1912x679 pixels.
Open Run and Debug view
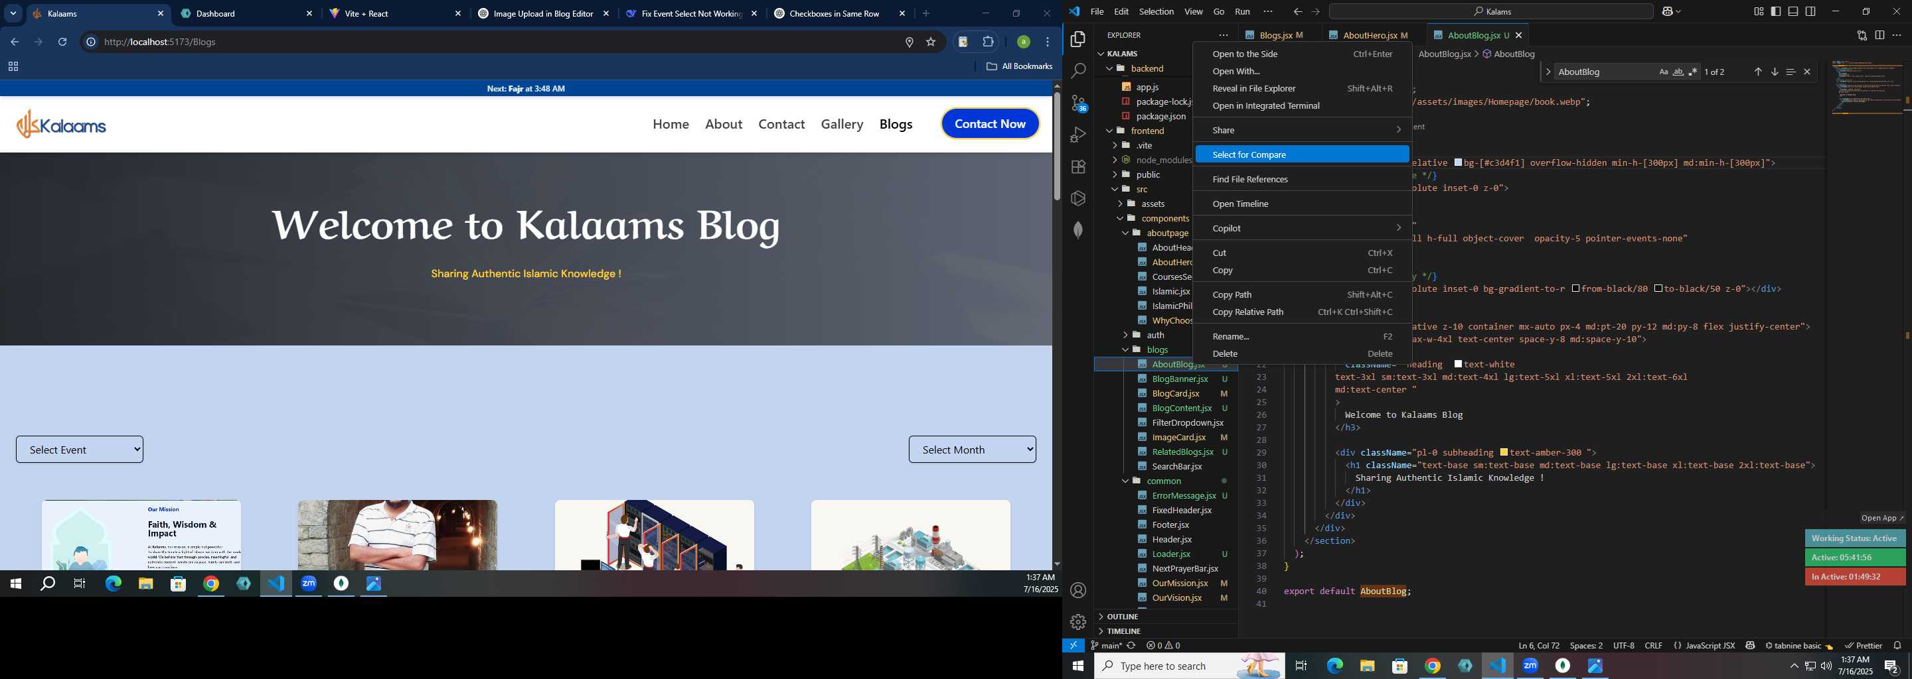click(x=1078, y=135)
